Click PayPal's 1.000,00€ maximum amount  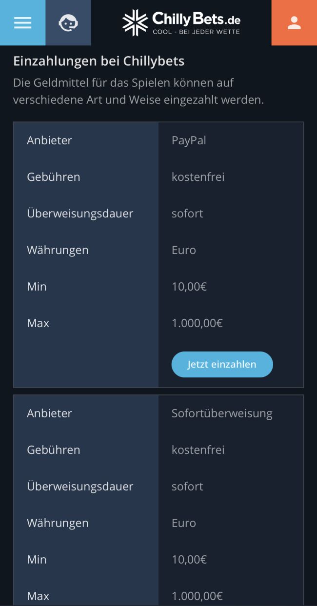pyautogui.click(x=197, y=323)
